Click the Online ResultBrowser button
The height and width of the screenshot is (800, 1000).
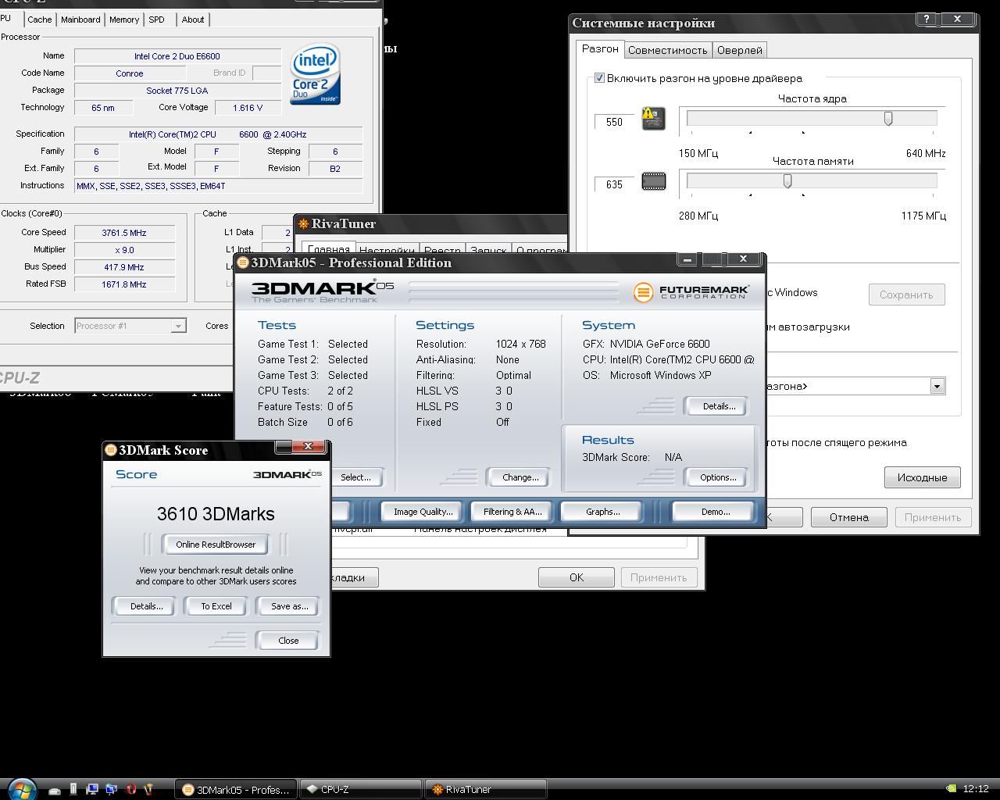tap(216, 545)
